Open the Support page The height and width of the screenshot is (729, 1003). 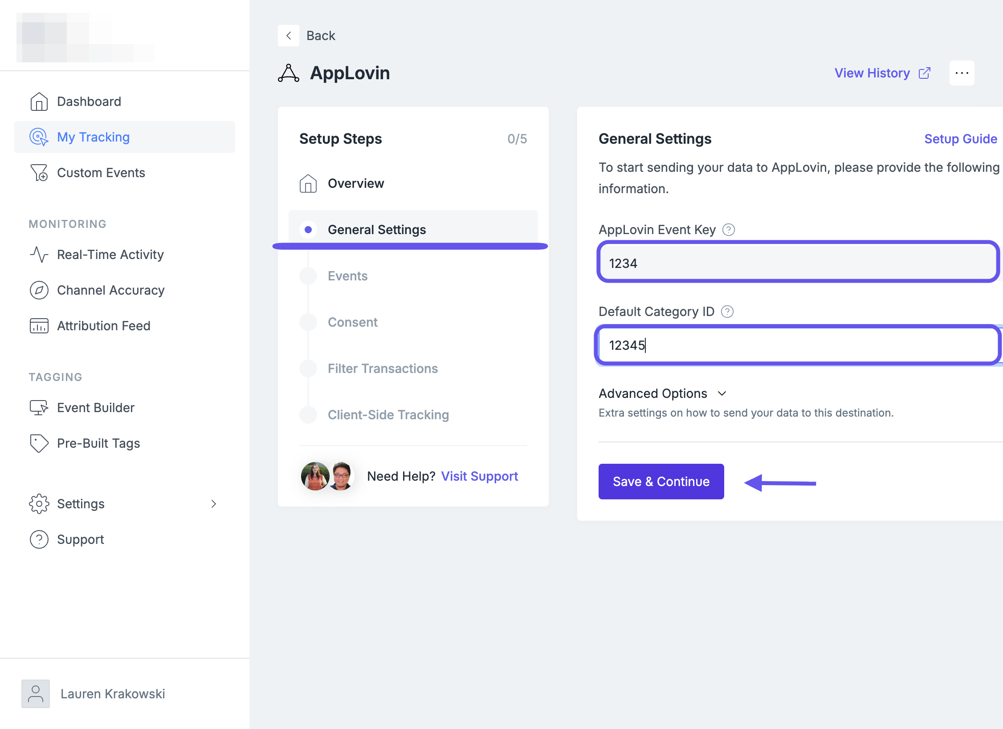125,539
